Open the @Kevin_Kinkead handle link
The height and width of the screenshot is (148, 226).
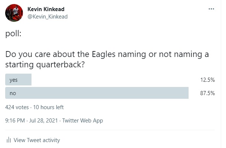point(47,17)
